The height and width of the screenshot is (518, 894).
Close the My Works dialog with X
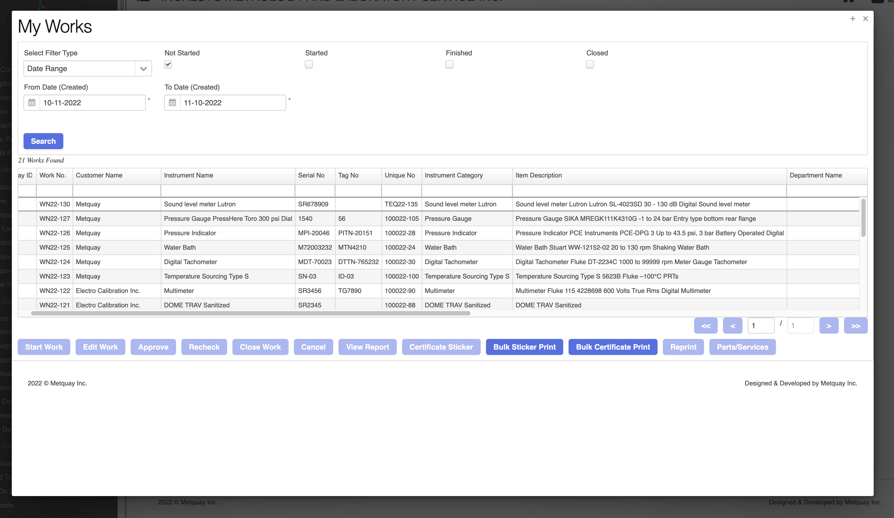point(865,18)
